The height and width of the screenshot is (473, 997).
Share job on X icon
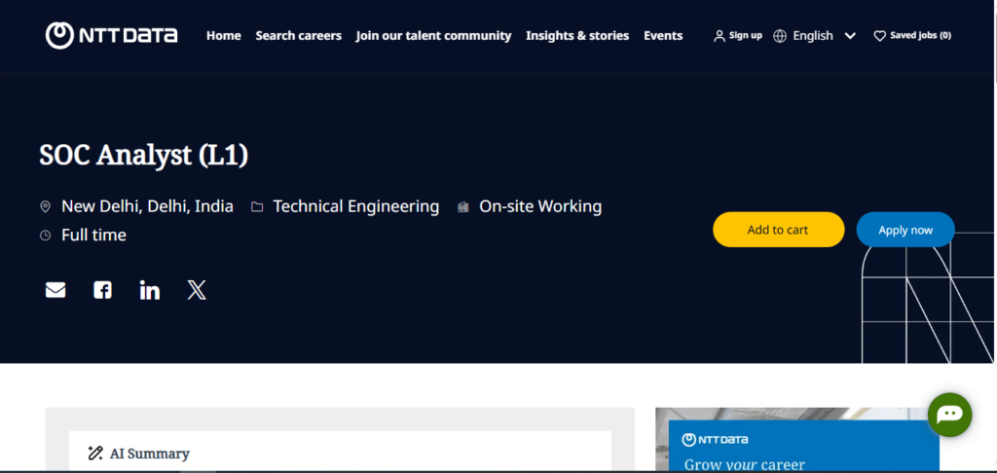(197, 291)
